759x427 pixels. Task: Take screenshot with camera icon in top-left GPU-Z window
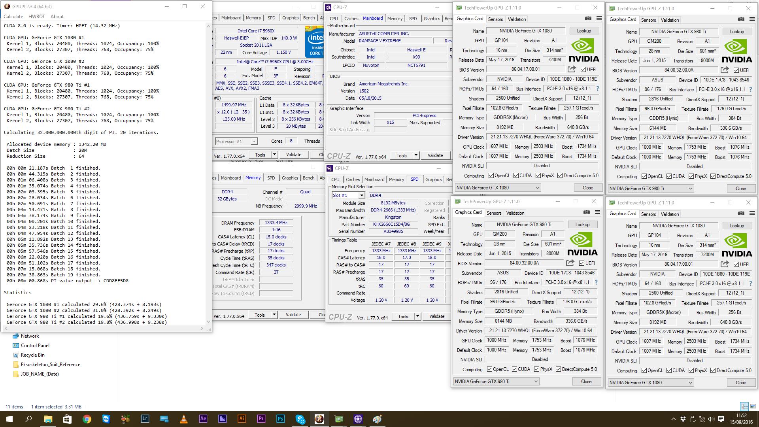(588, 19)
